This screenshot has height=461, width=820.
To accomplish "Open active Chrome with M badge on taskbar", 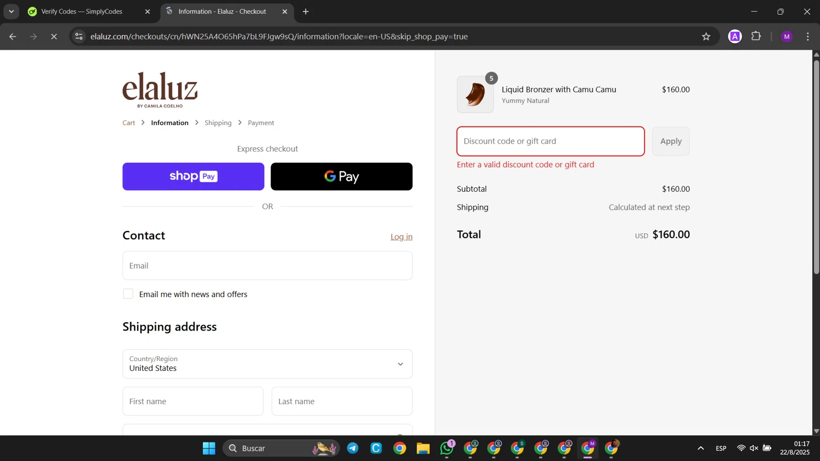I will (588, 448).
